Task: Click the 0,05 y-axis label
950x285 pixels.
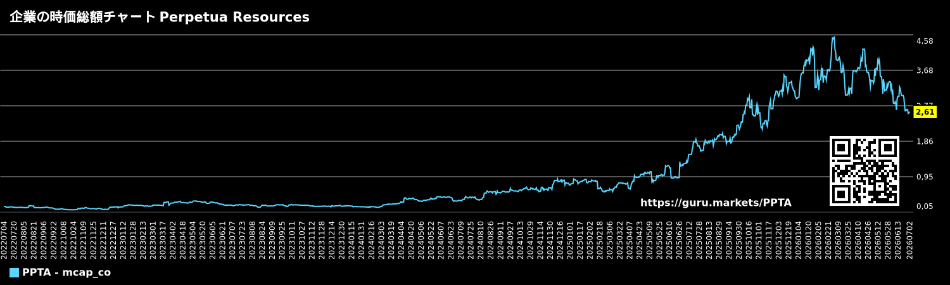Action: coord(925,206)
